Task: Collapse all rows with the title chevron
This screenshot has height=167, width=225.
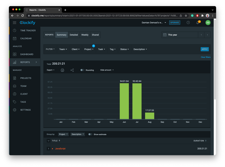Action: click(x=49, y=141)
